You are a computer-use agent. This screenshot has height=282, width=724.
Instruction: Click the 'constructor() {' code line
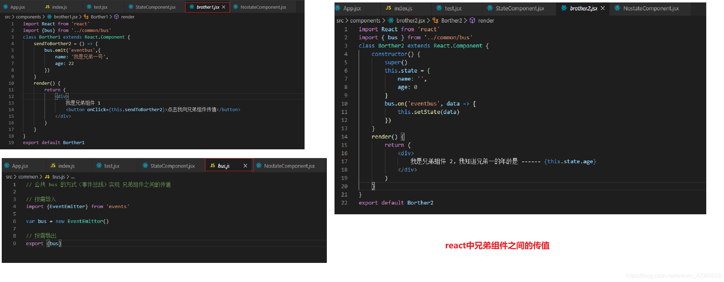tap(396, 54)
